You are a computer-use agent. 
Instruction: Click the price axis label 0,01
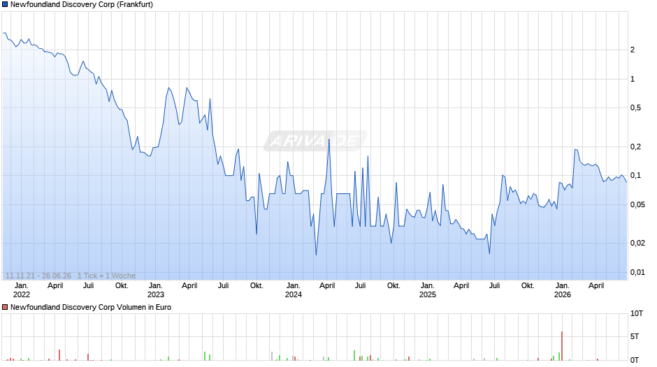[637, 272]
